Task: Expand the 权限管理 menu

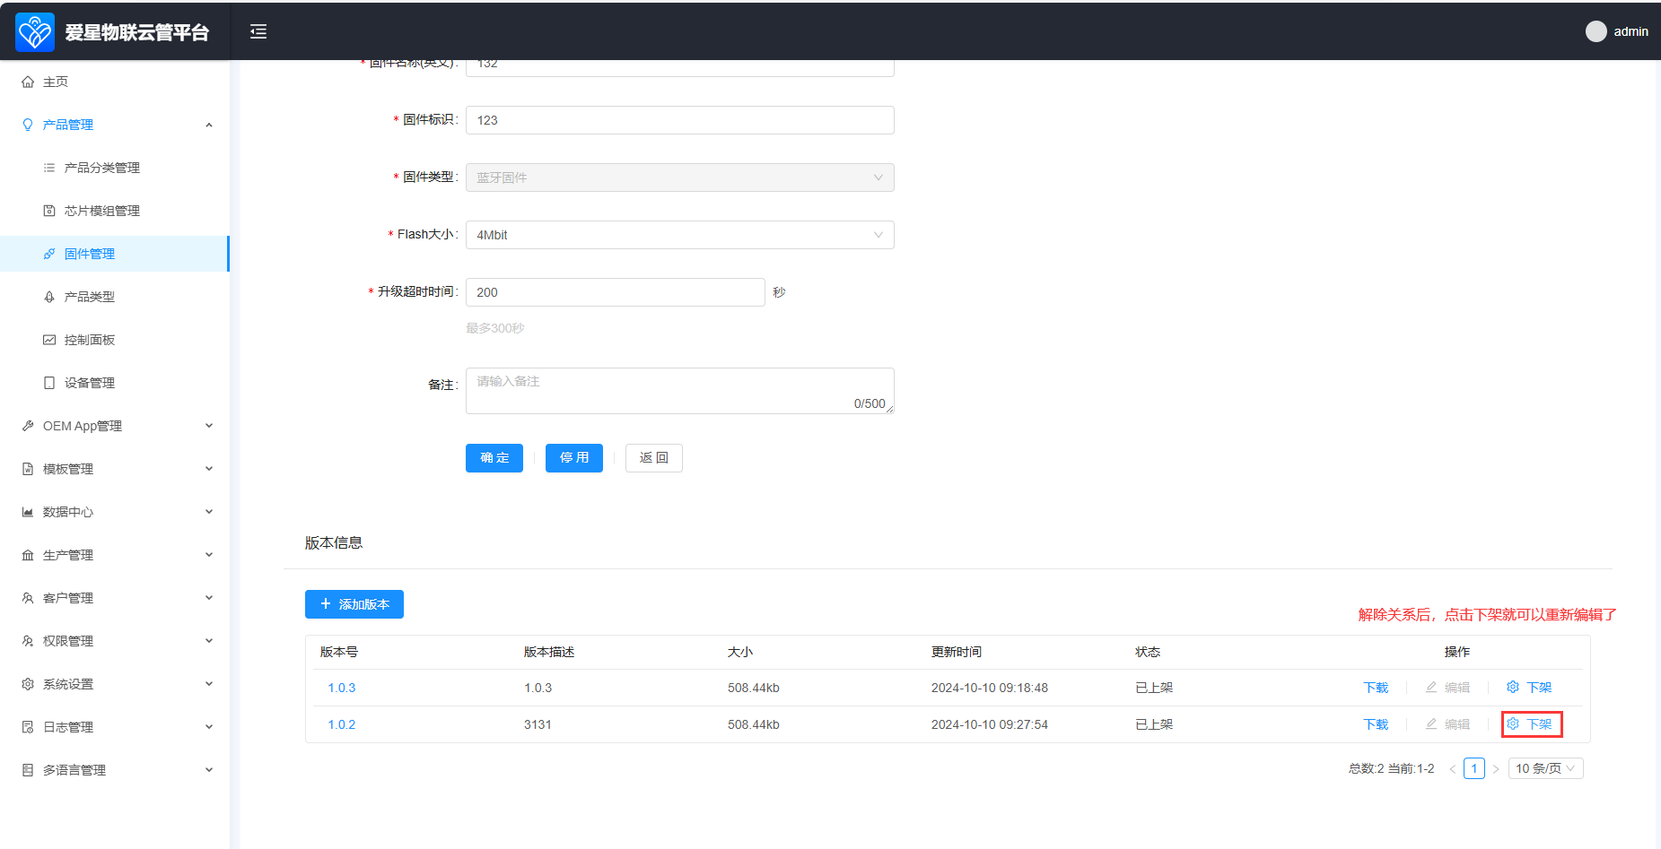Action: (115, 641)
